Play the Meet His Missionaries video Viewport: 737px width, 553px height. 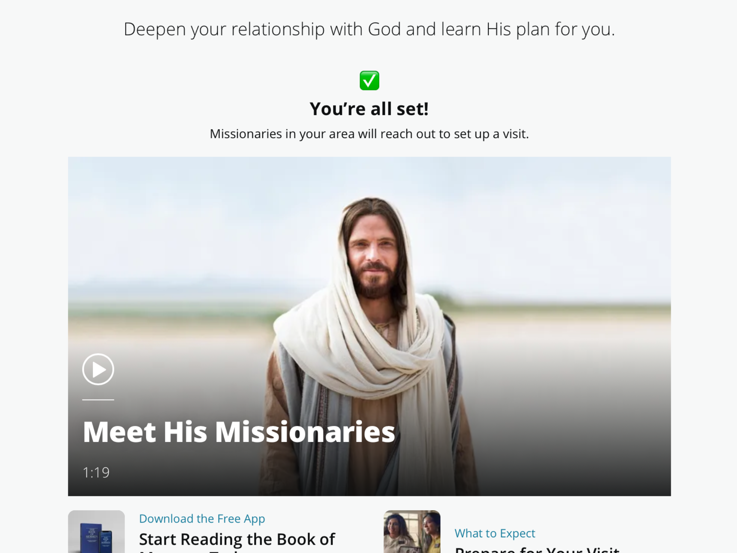coord(98,369)
